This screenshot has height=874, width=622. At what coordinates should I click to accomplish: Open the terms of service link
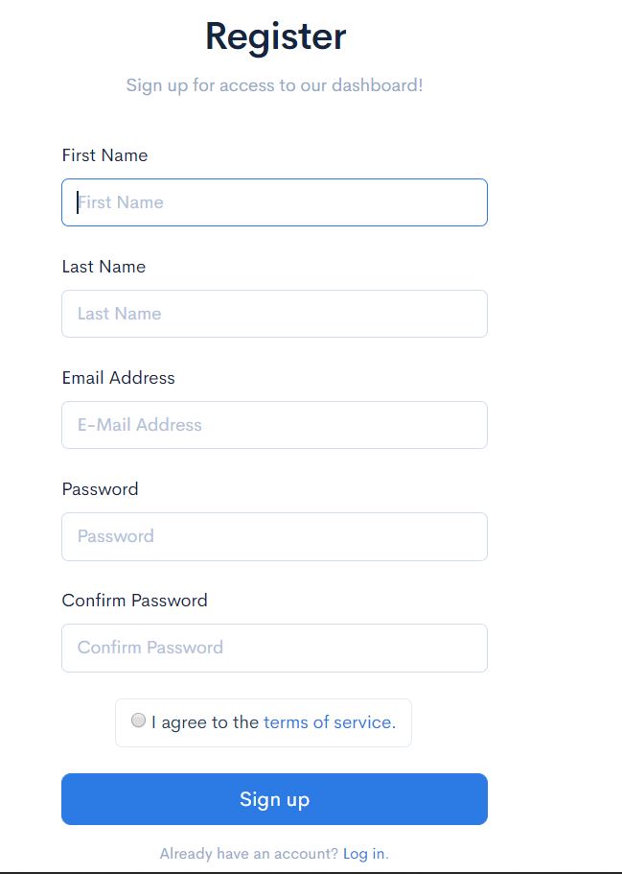pos(329,722)
